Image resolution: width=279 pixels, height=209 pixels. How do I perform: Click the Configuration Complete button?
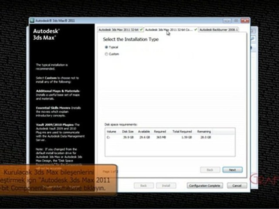[205, 185]
